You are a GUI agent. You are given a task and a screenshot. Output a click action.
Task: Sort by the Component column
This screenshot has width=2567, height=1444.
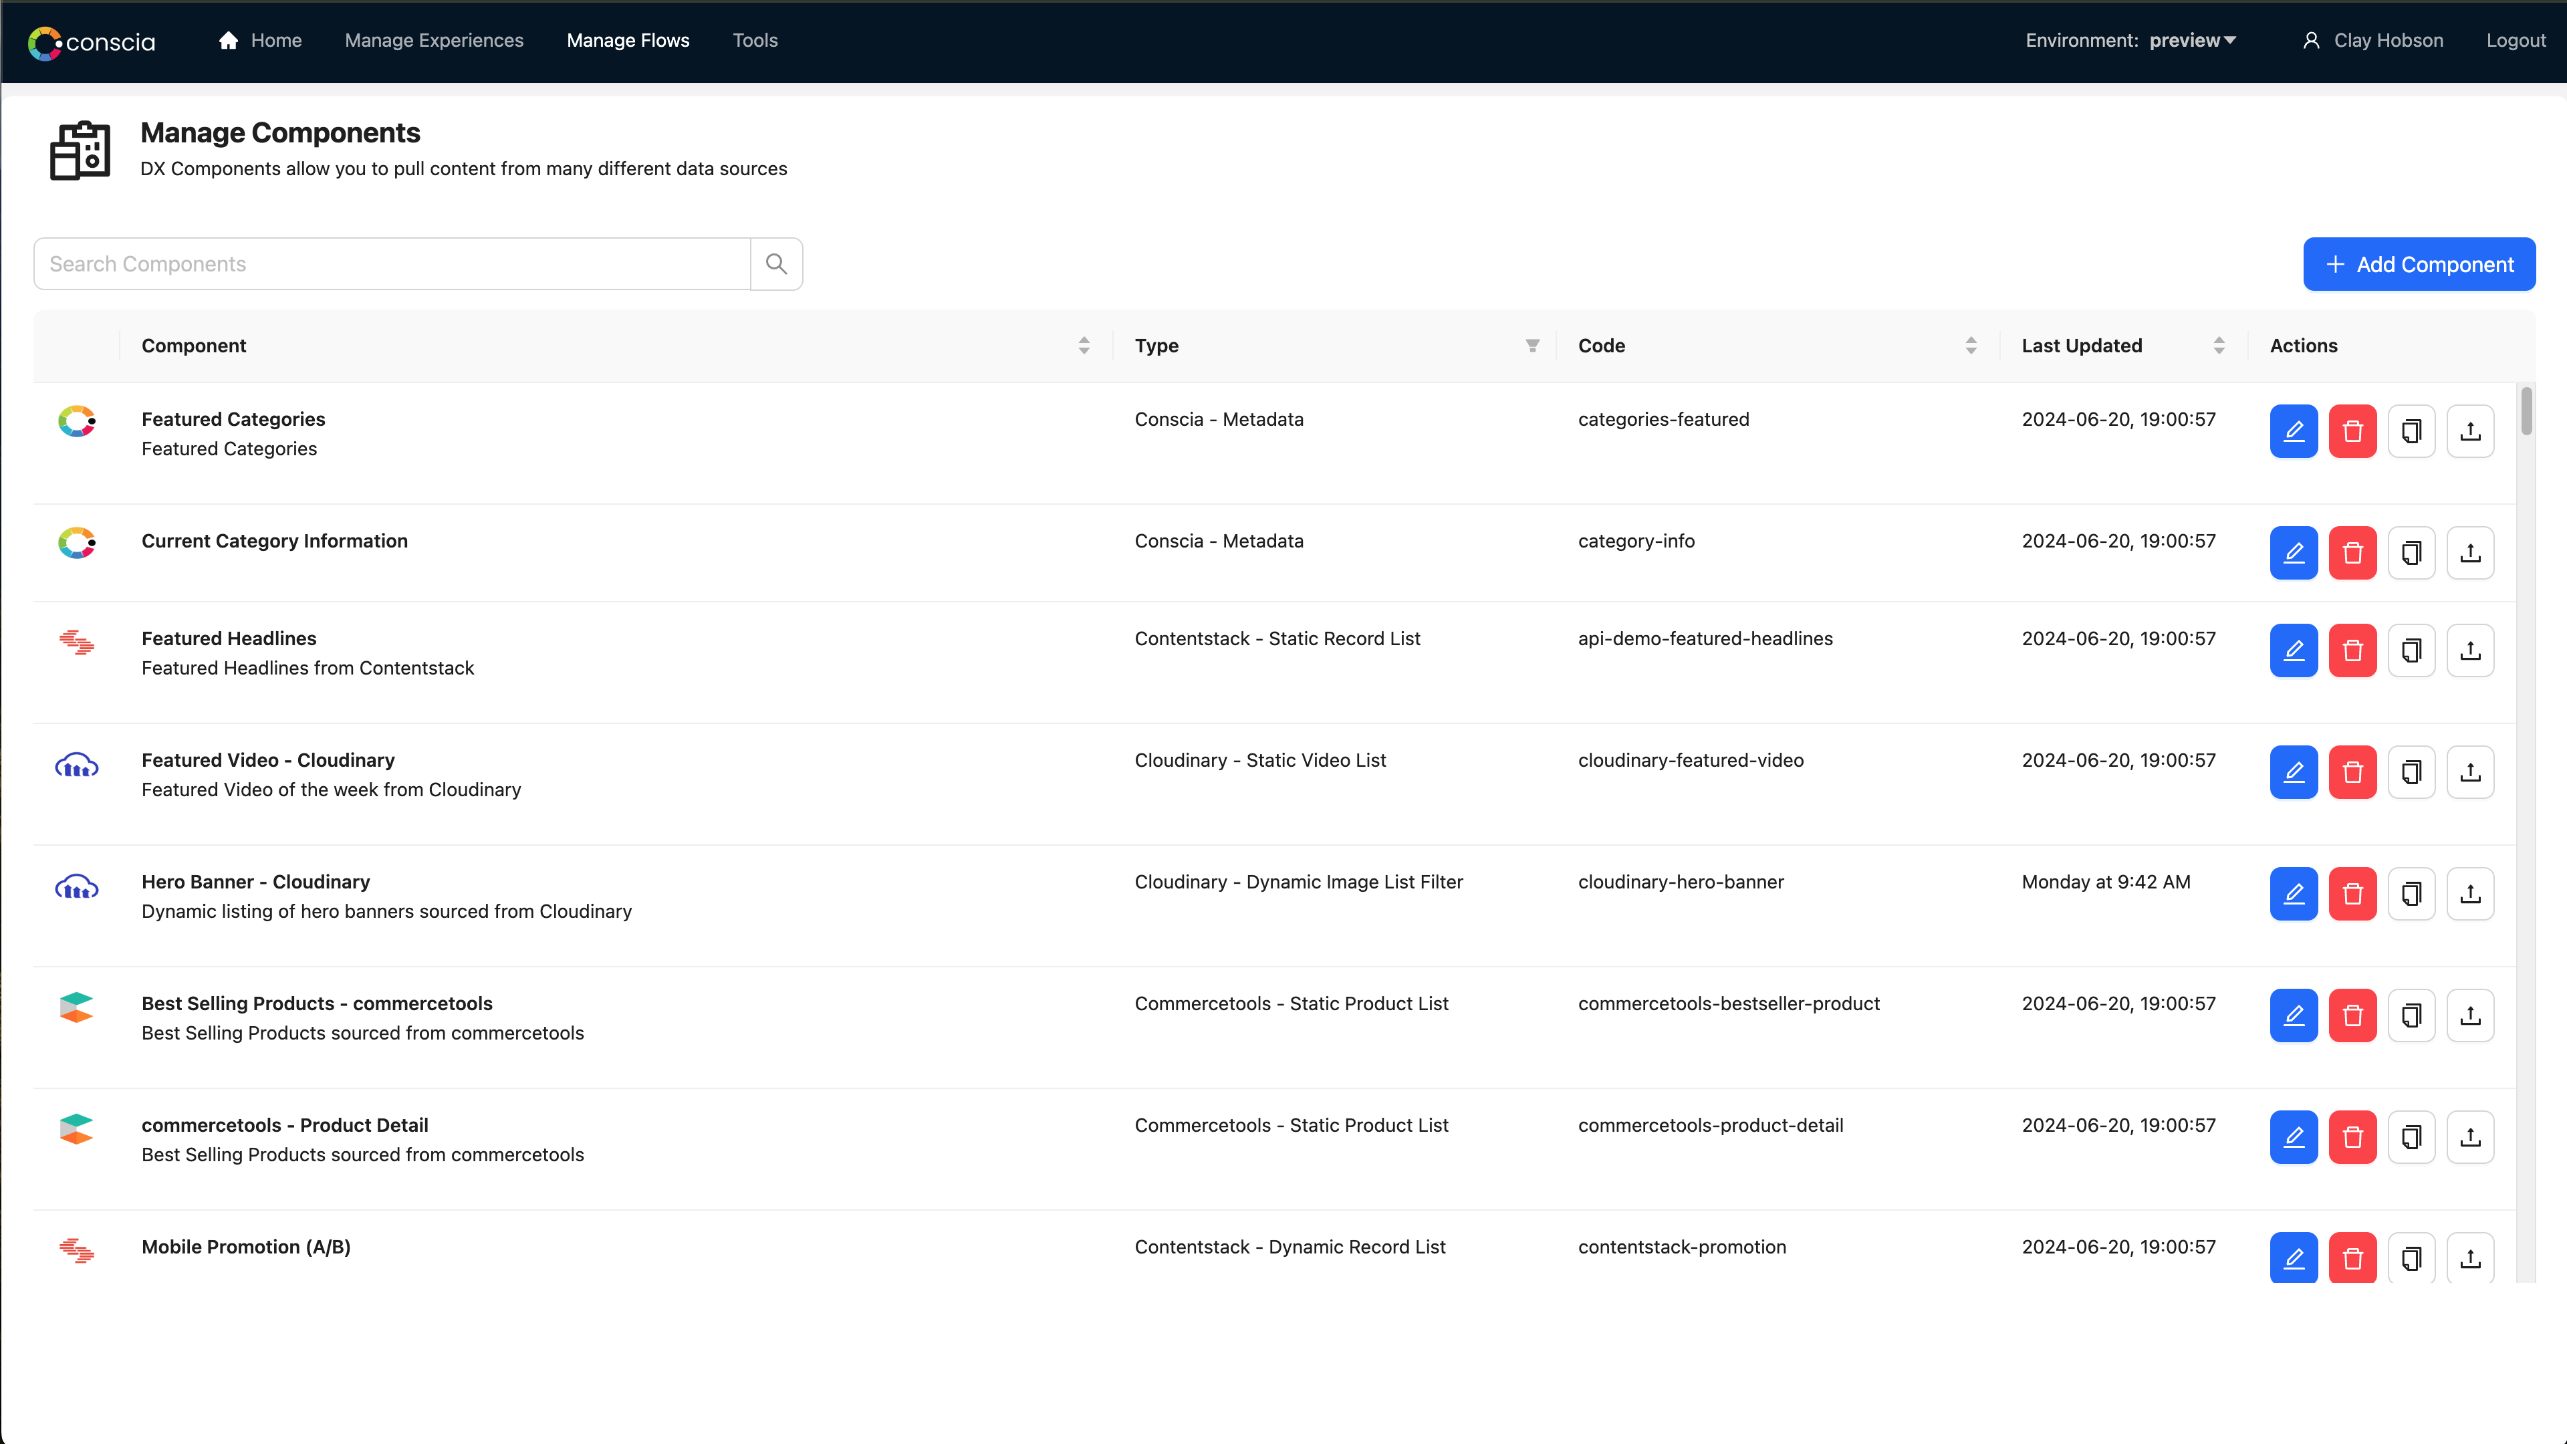(x=1083, y=346)
